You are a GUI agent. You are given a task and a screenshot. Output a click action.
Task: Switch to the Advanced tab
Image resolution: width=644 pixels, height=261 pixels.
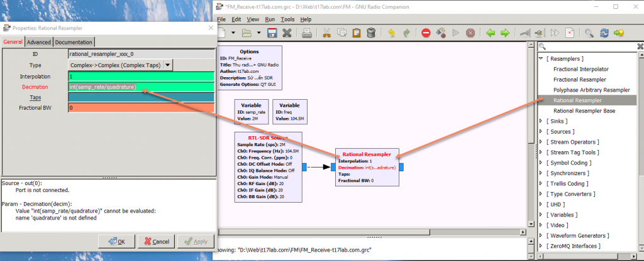tap(38, 42)
